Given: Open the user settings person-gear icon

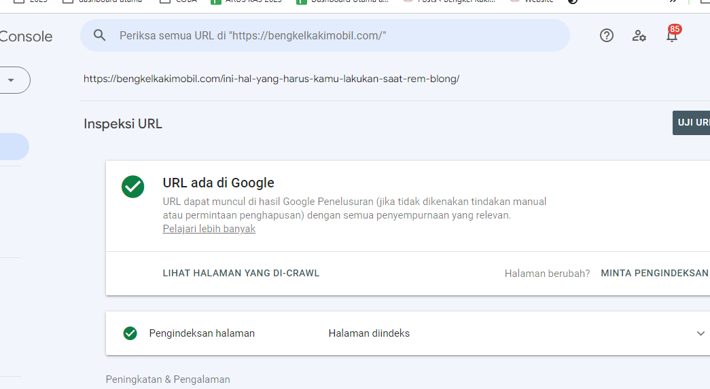Looking at the screenshot, I should tap(639, 35).
